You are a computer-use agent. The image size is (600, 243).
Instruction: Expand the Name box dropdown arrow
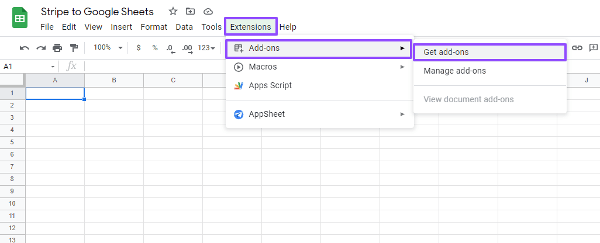[x=53, y=67]
